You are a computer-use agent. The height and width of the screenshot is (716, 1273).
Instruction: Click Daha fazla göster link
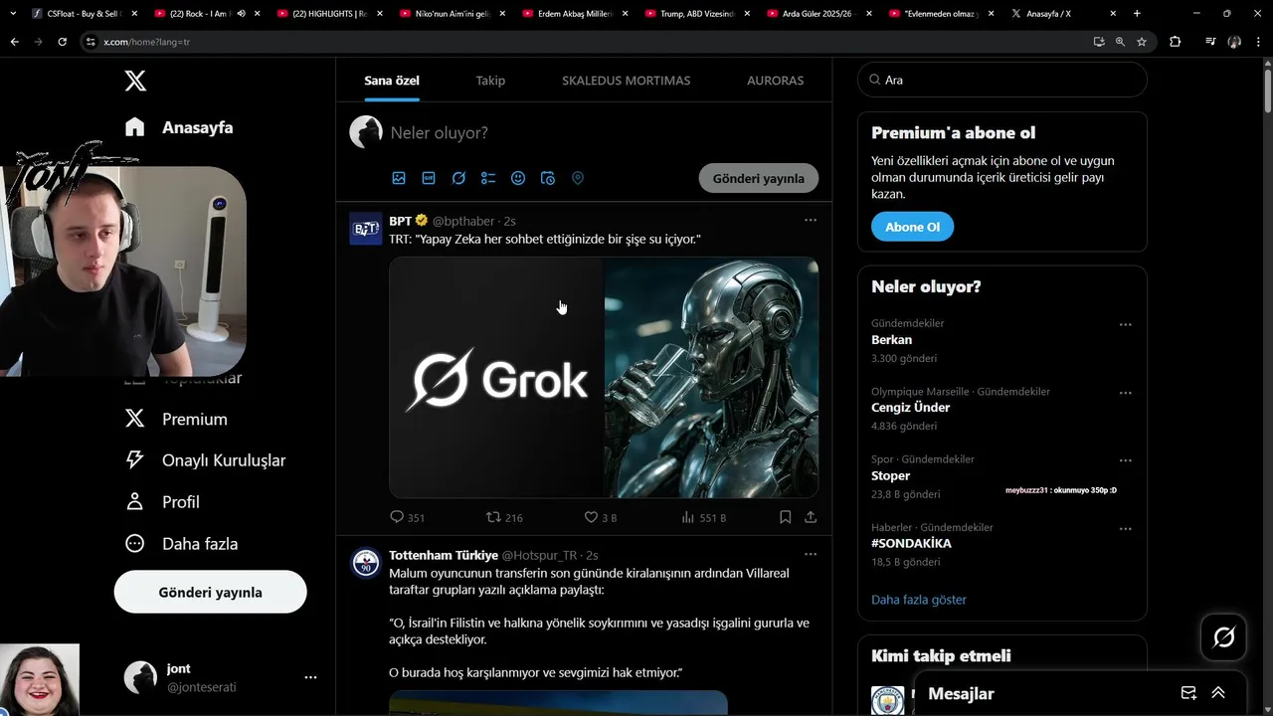(x=919, y=600)
